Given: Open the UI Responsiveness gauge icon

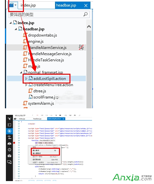Looking at the screenshot, I should (10, 144).
